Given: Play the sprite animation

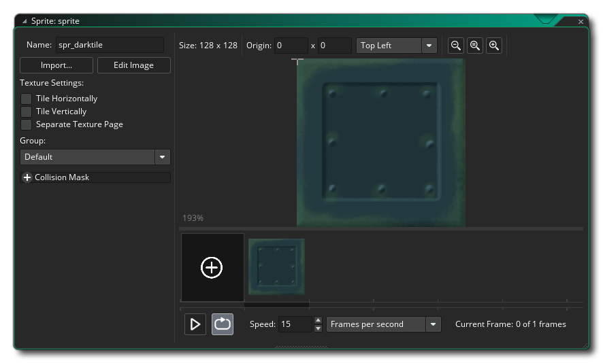Looking at the screenshot, I should (195, 324).
